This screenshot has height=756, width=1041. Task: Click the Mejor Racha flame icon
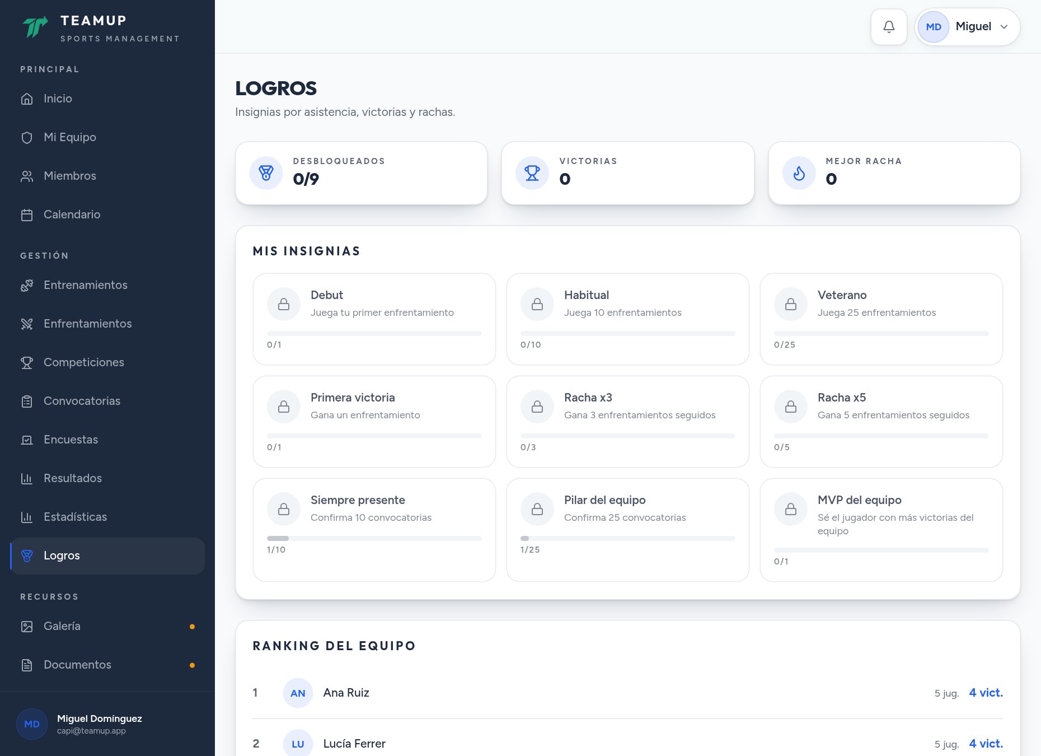799,173
